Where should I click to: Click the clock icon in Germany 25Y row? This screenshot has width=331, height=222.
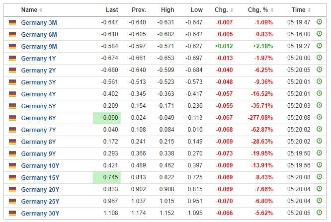click(319, 201)
